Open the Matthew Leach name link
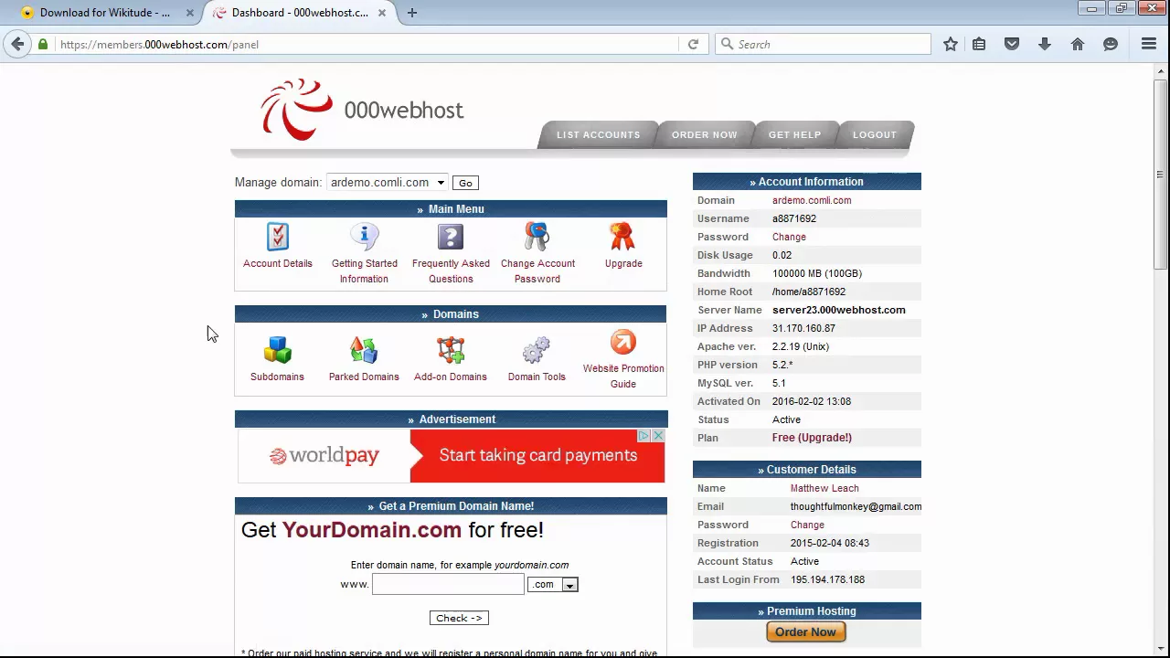The height and width of the screenshot is (658, 1170). [x=824, y=488]
